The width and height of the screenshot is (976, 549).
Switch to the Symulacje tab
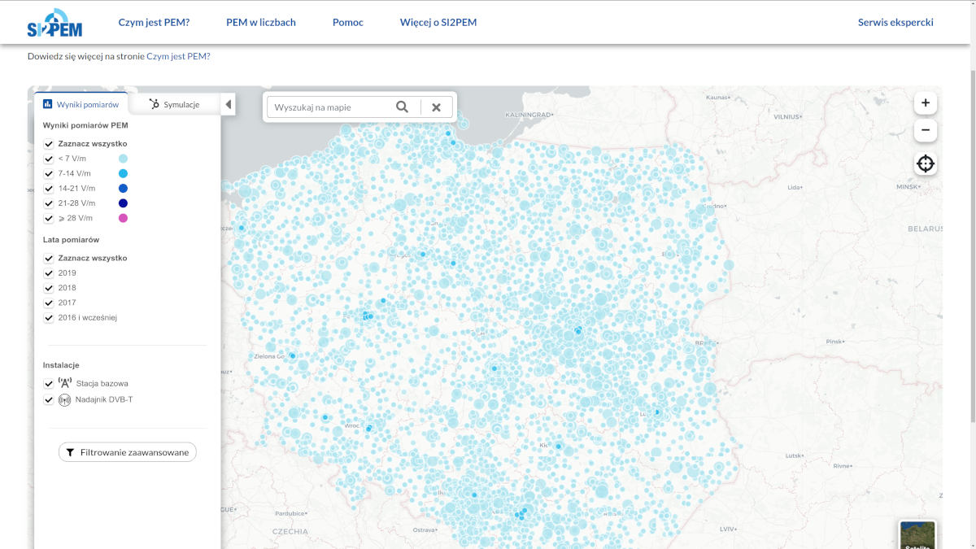point(174,104)
